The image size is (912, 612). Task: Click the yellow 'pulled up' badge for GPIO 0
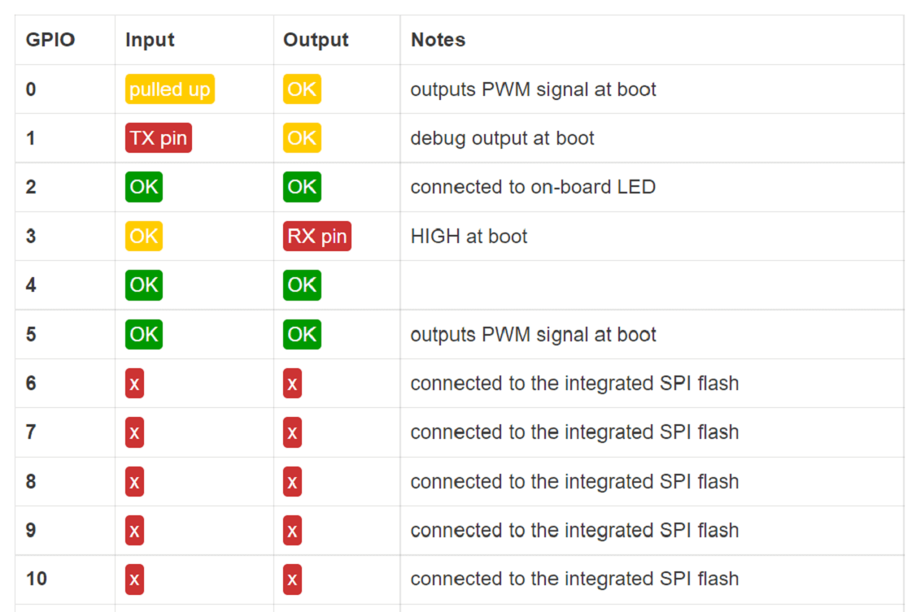(x=169, y=89)
